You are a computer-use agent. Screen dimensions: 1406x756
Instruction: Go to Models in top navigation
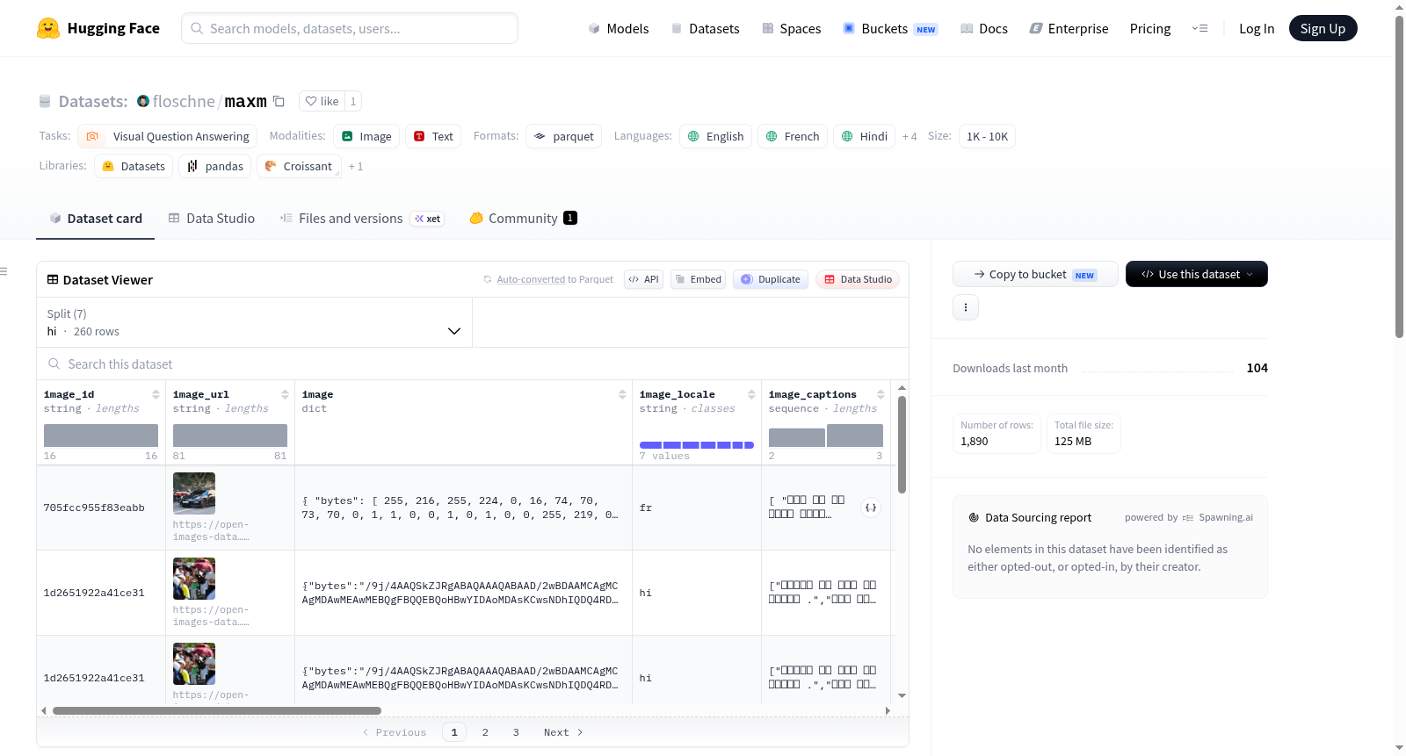(x=619, y=28)
